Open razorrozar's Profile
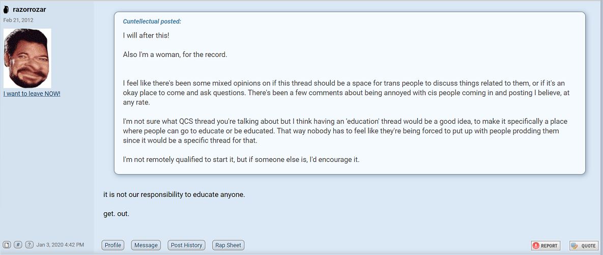 [x=113, y=245]
